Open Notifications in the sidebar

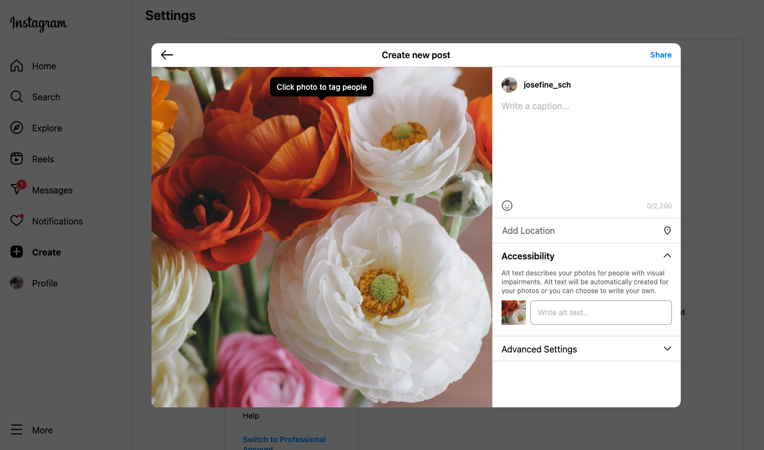[57, 221]
